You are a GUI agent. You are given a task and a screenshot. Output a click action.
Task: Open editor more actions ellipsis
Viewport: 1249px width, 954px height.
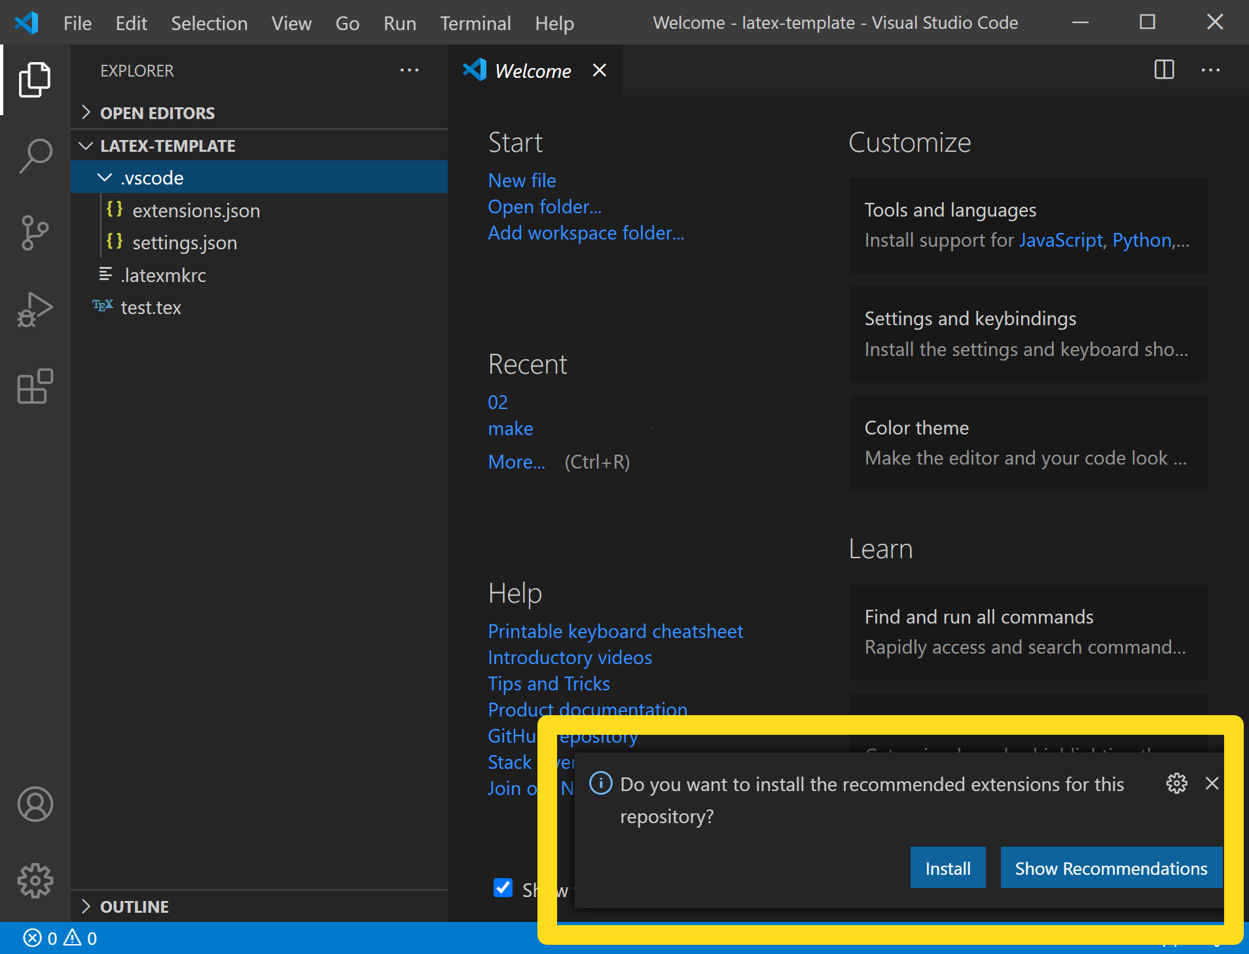point(1210,70)
